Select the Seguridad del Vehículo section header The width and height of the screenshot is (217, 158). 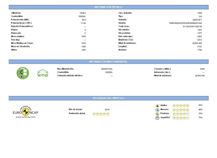pos(108,98)
